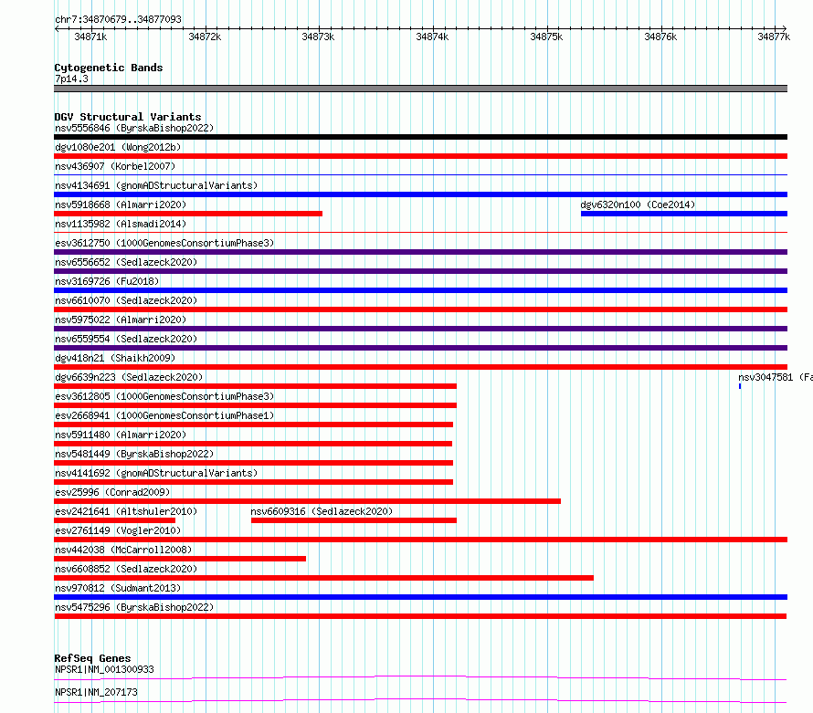Viewport: 813px width, 713px height.
Task: Open esv2761149 (Vogler2010) label
Action: [x=118, y=530]
